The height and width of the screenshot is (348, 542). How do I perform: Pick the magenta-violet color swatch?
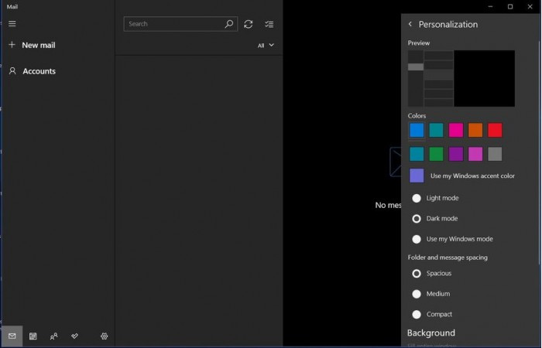point(475,154)
